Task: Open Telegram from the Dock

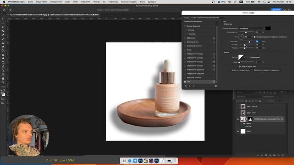Action: pos(135,160)
